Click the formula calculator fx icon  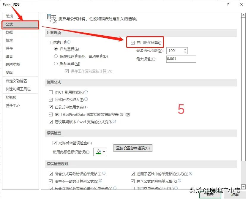pos(52,19)
